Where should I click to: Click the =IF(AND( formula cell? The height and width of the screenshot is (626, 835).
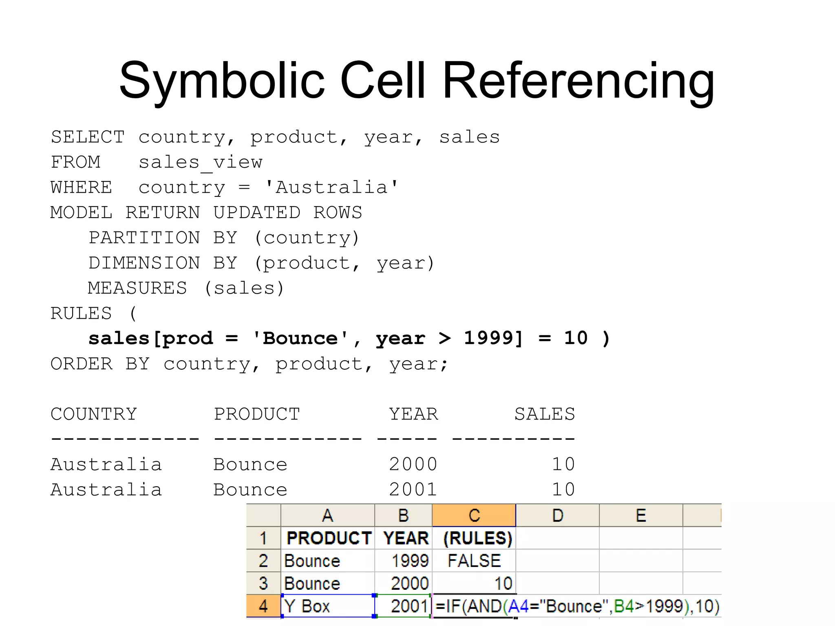click(x=577, y=606)
